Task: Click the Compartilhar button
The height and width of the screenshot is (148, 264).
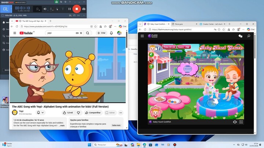Action: pos(93,113)
